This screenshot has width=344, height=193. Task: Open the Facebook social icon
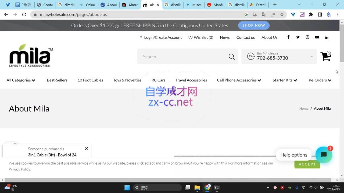pyautogui.click(x=288, y=37)
